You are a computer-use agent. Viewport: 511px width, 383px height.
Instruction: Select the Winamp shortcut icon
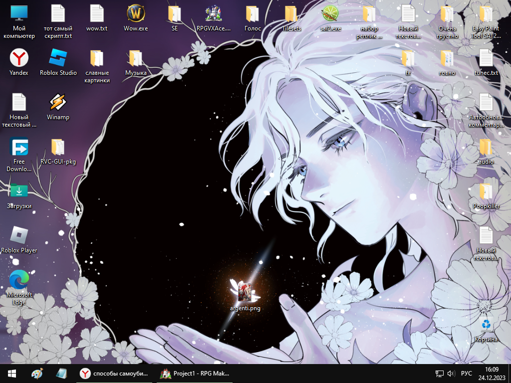pos(58,107)
